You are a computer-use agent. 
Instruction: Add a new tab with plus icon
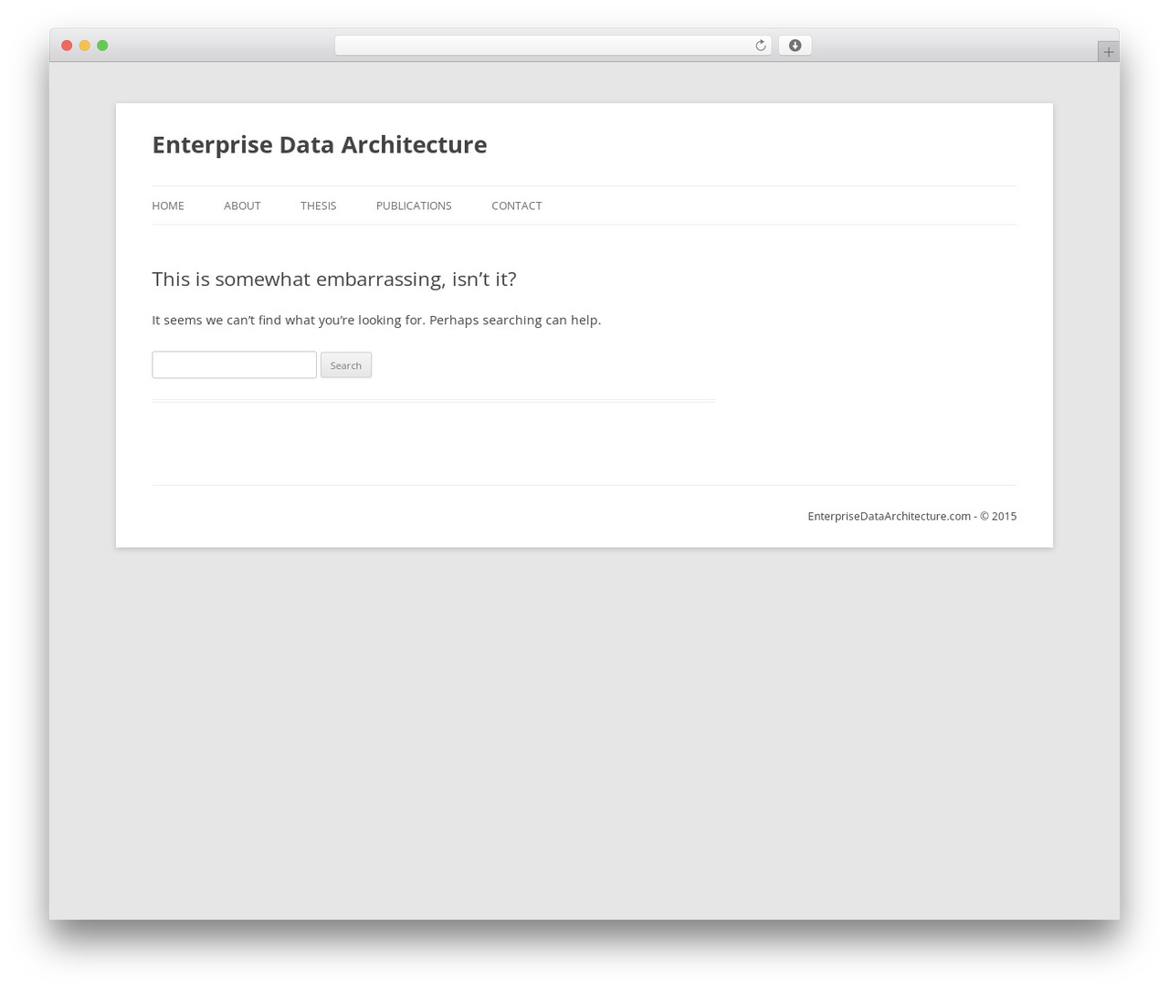1108,52
